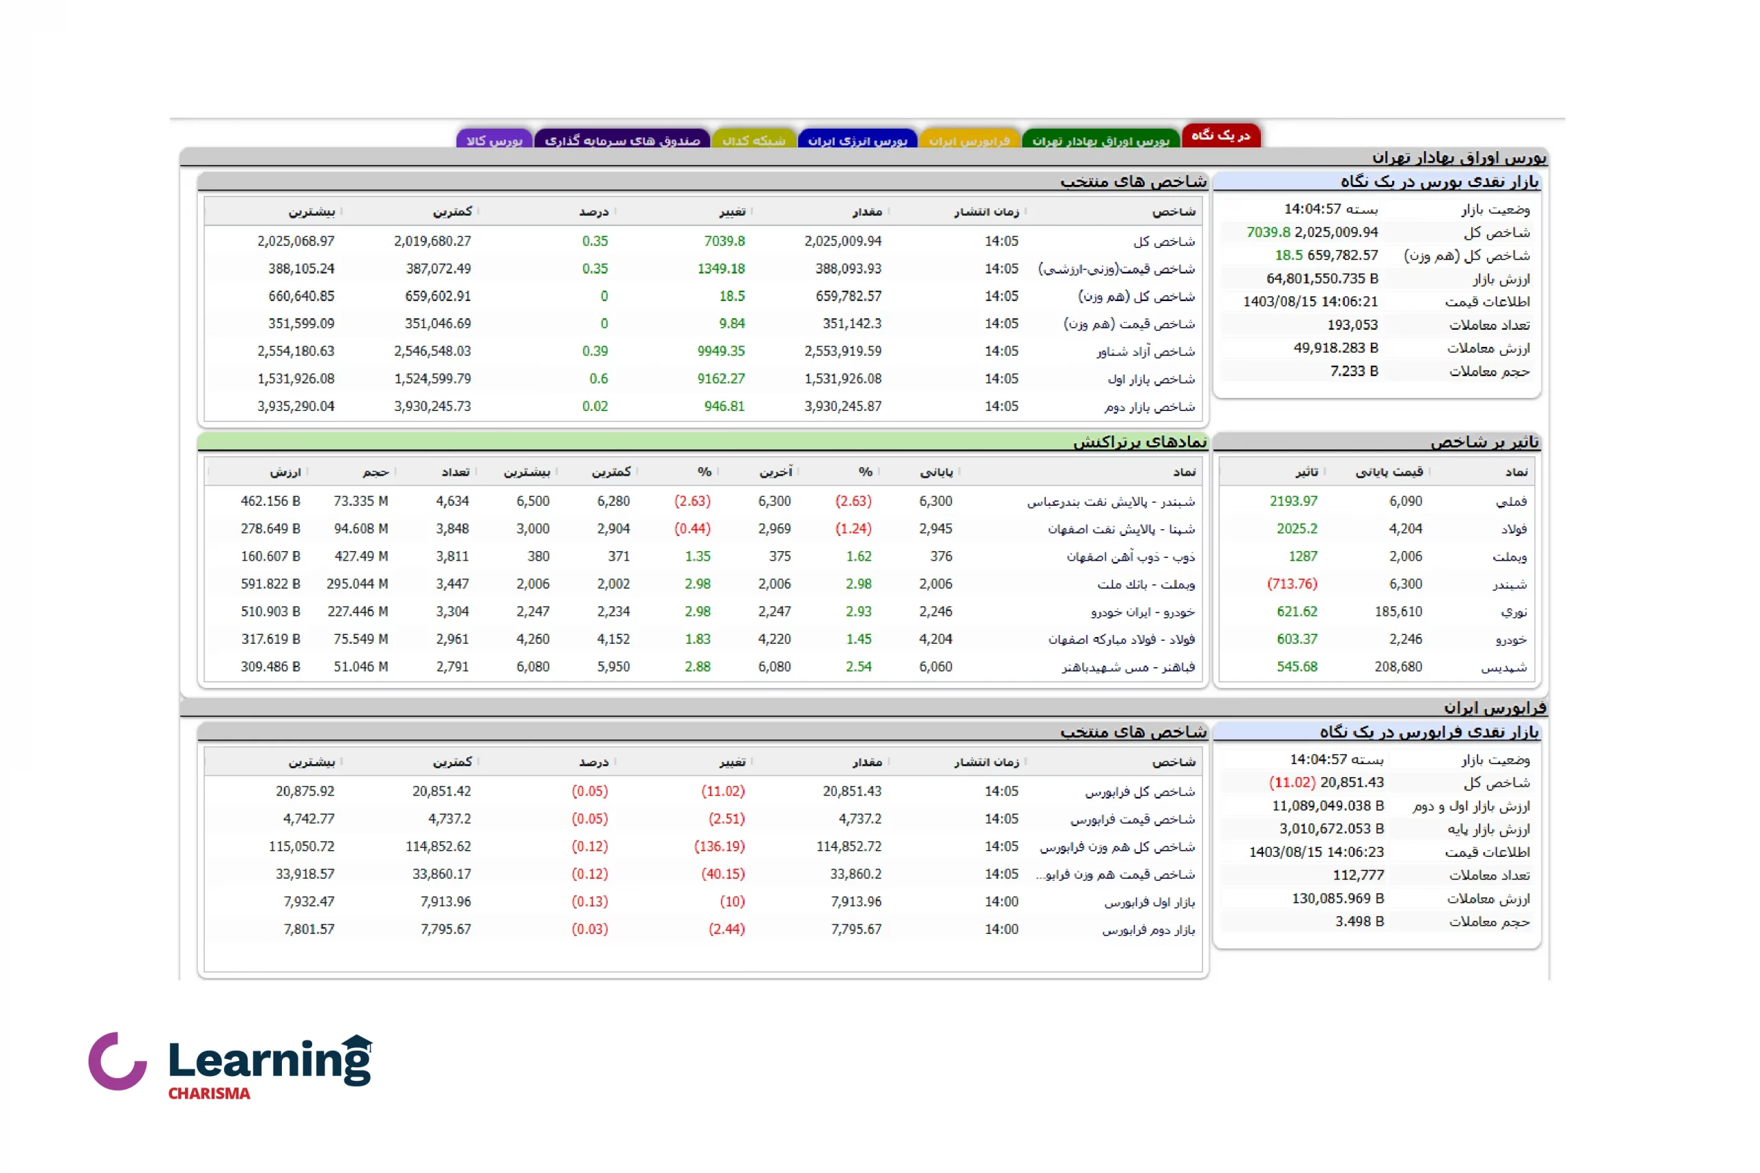Click impact value (713.76) for شبندر
1760x1173 pixels.
(1292, 584)
